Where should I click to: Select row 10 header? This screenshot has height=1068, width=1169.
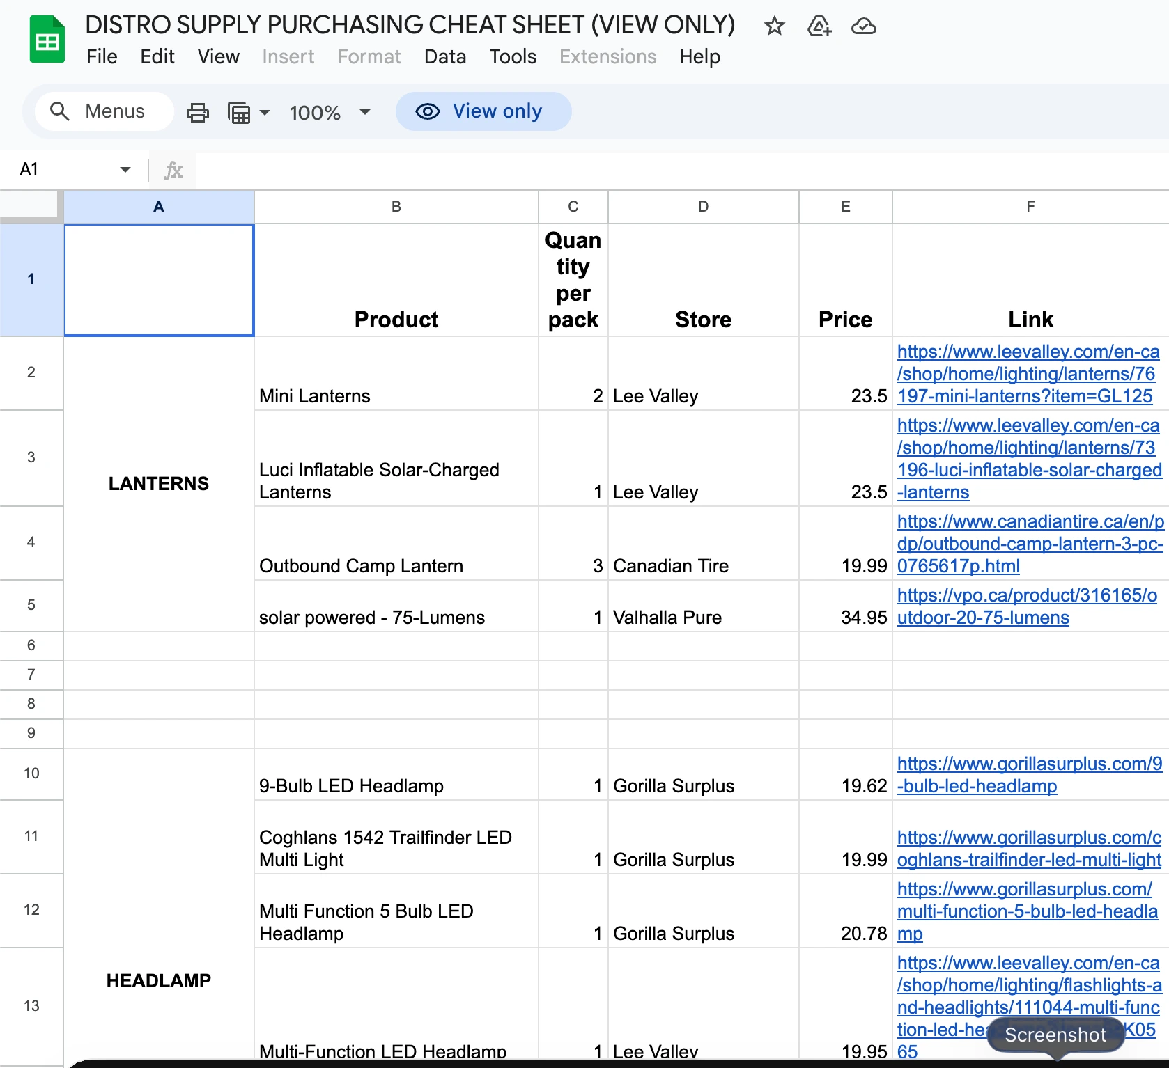tap(31, 773)
